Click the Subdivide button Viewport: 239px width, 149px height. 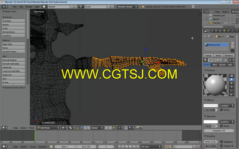click(13, 67)
